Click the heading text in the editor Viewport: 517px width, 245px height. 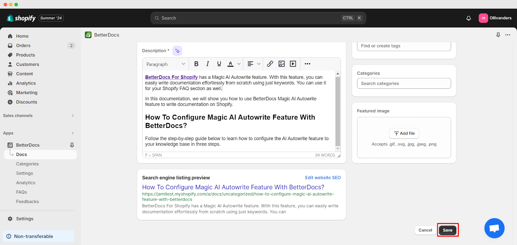tap(230, 121)
